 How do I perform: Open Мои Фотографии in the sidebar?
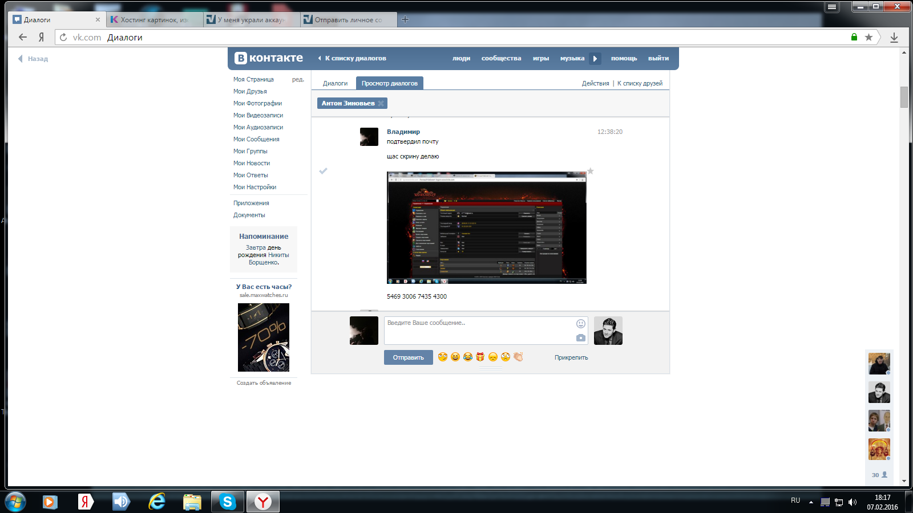click(x=257, y=103)
